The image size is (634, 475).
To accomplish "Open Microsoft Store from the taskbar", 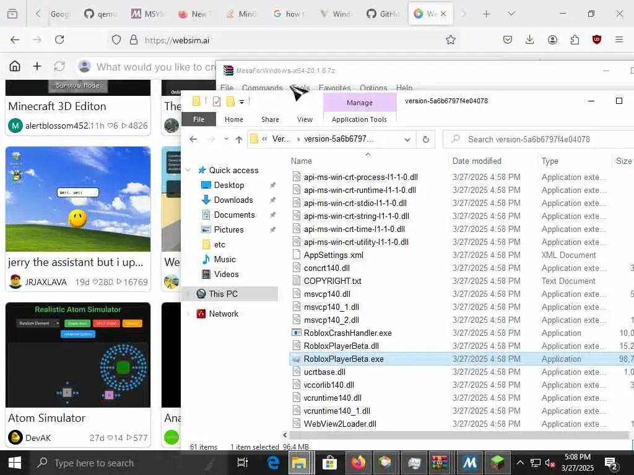I will [329, 463].
